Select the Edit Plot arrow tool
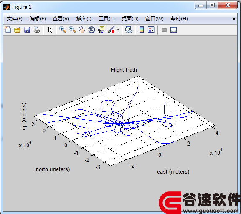The image size is (241, 214). click(50, 30)
